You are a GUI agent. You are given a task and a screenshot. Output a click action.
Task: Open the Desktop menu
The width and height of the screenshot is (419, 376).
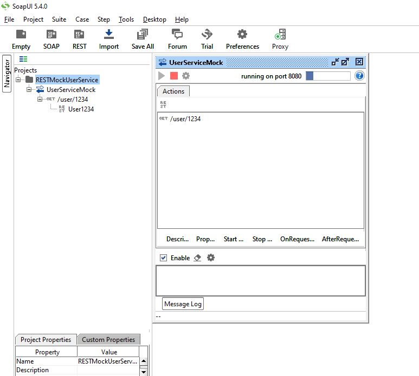click(154, 19)
